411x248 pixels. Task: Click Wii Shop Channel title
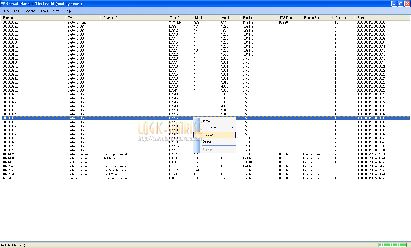(x=115, y=154)
